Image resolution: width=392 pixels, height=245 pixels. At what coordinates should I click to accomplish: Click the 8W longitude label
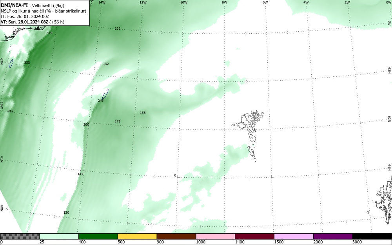click(x=225, y=2)
